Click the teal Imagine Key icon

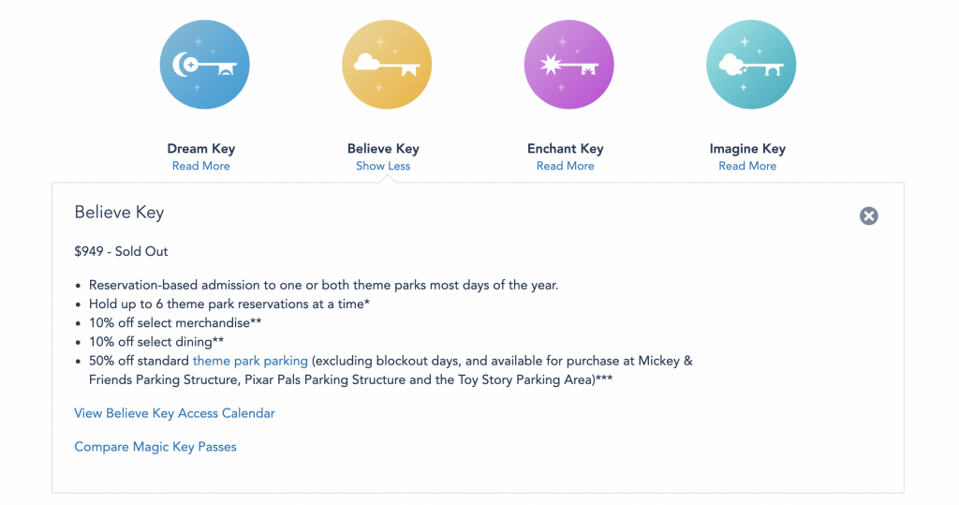point(751,65)
